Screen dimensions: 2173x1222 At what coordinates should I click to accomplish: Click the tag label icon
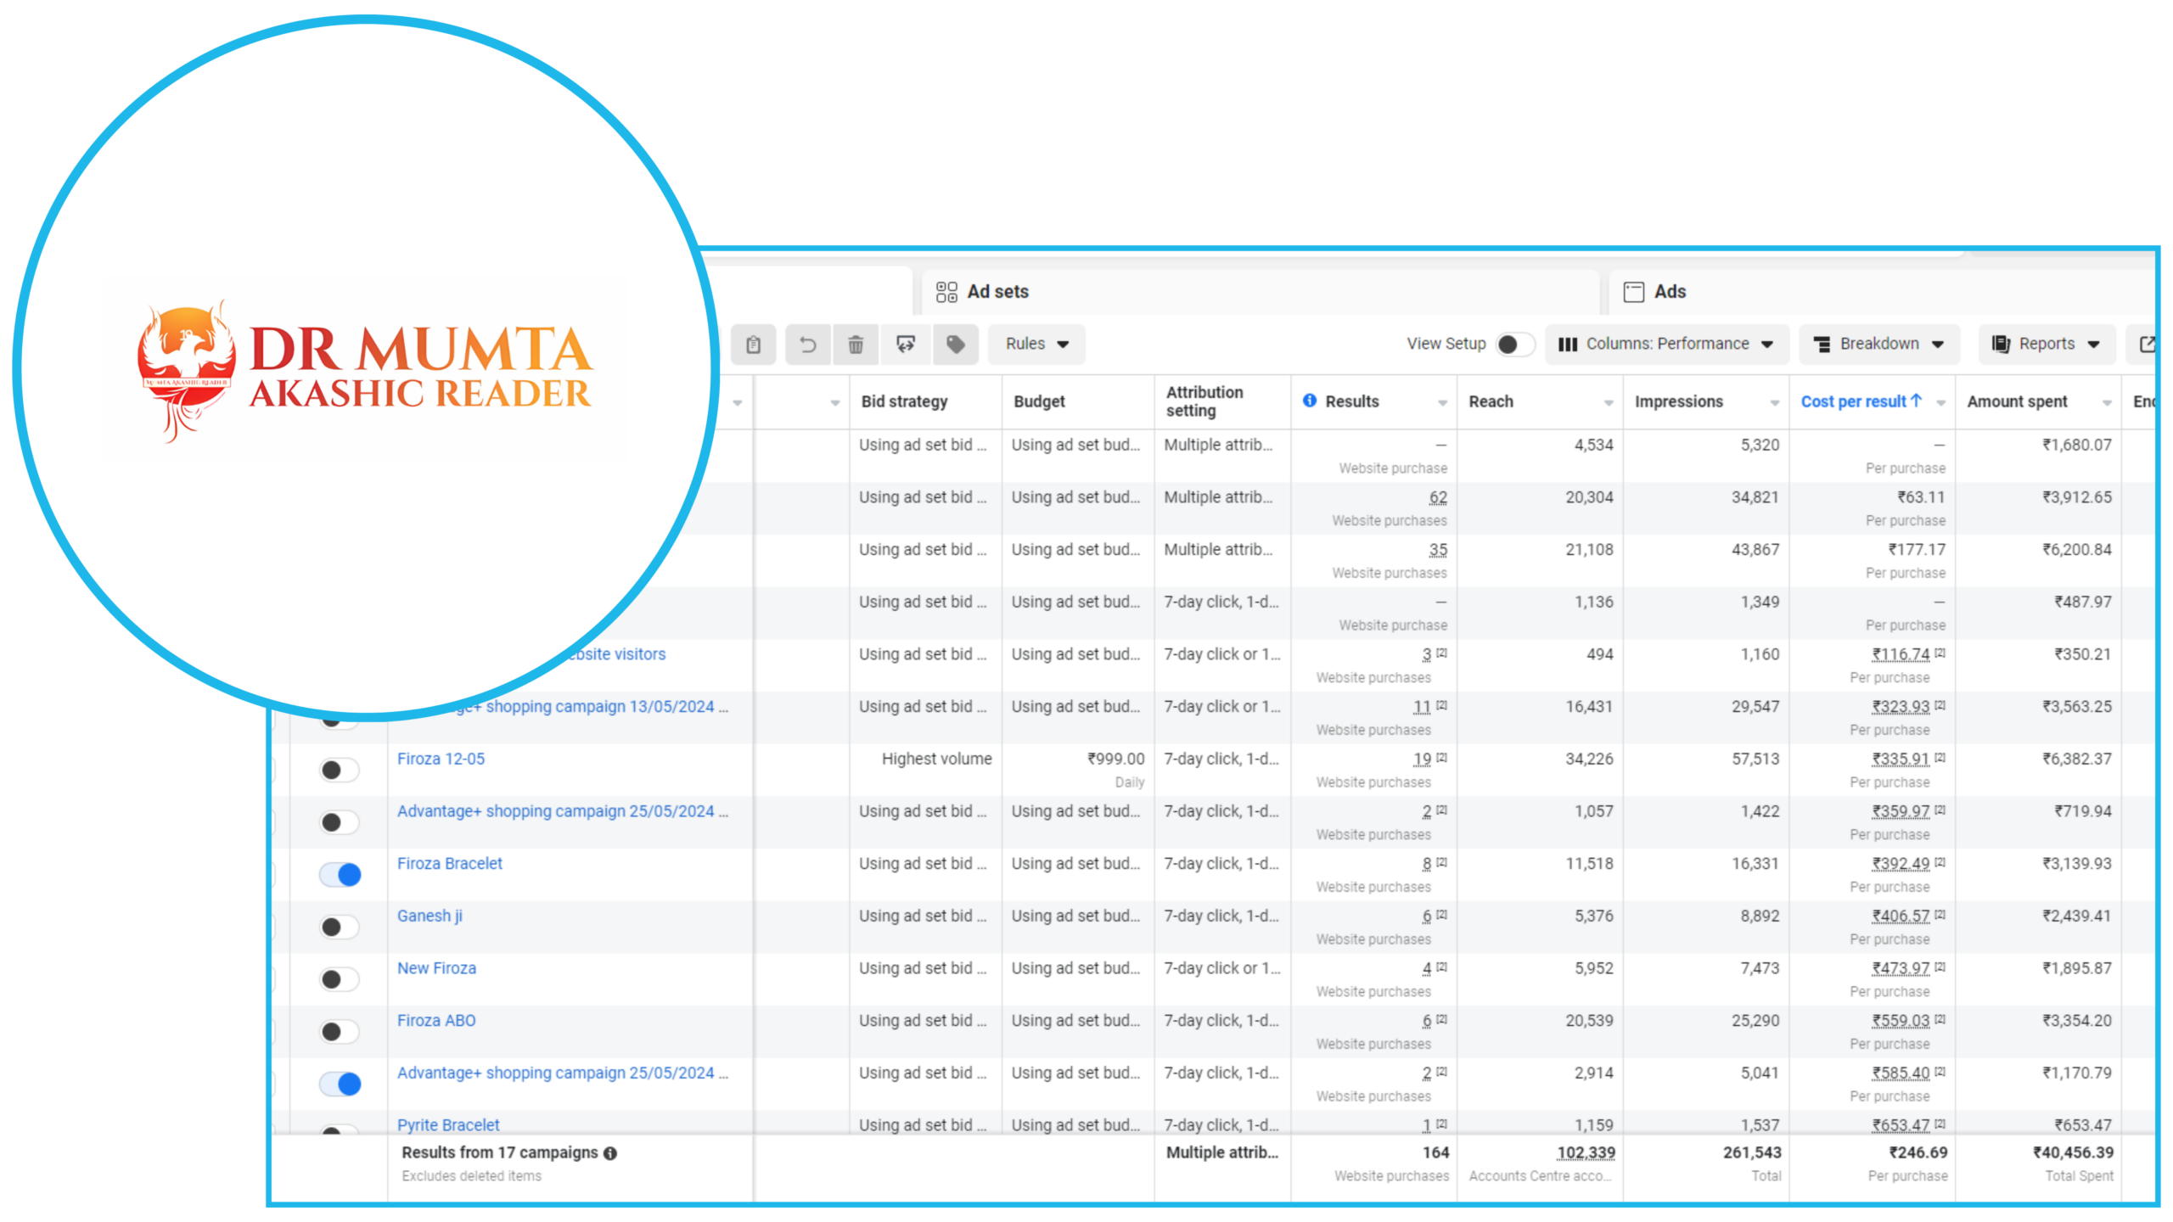(x=956, y=345)
